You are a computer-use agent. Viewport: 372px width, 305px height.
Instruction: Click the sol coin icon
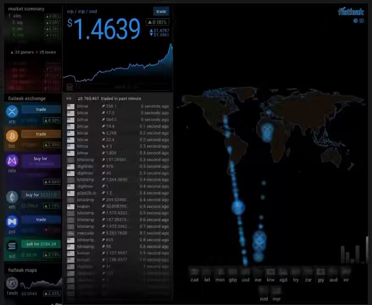click(x=12, y=246)
